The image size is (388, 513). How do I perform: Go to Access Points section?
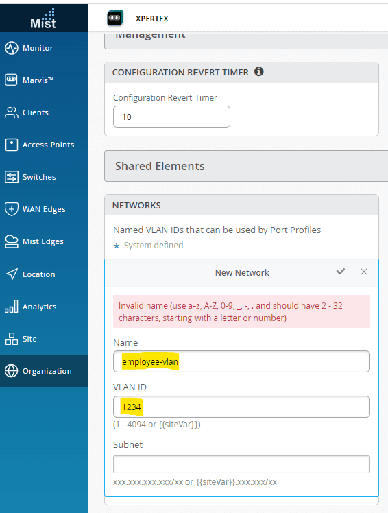click(48, 145)
